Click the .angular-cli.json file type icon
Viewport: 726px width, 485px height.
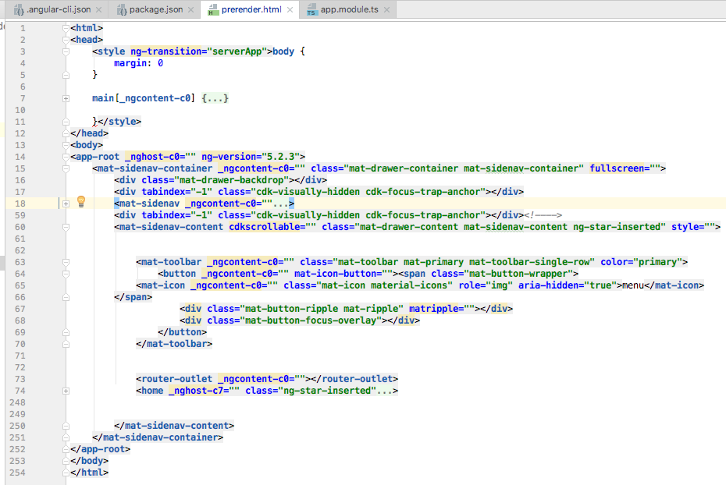pyautogui.click(x=19, y=9)
